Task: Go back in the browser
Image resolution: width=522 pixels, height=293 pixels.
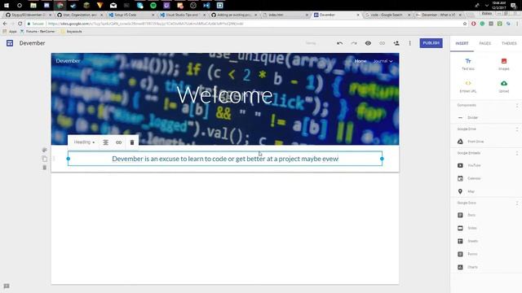Action: click(x=5, y=24)
